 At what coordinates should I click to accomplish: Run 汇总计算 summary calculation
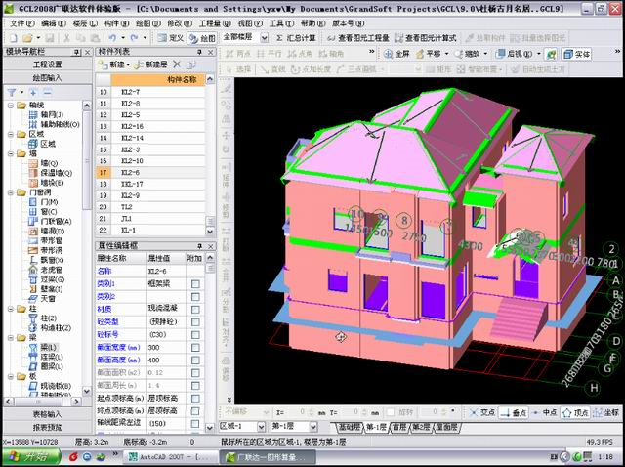coord(296,38)
